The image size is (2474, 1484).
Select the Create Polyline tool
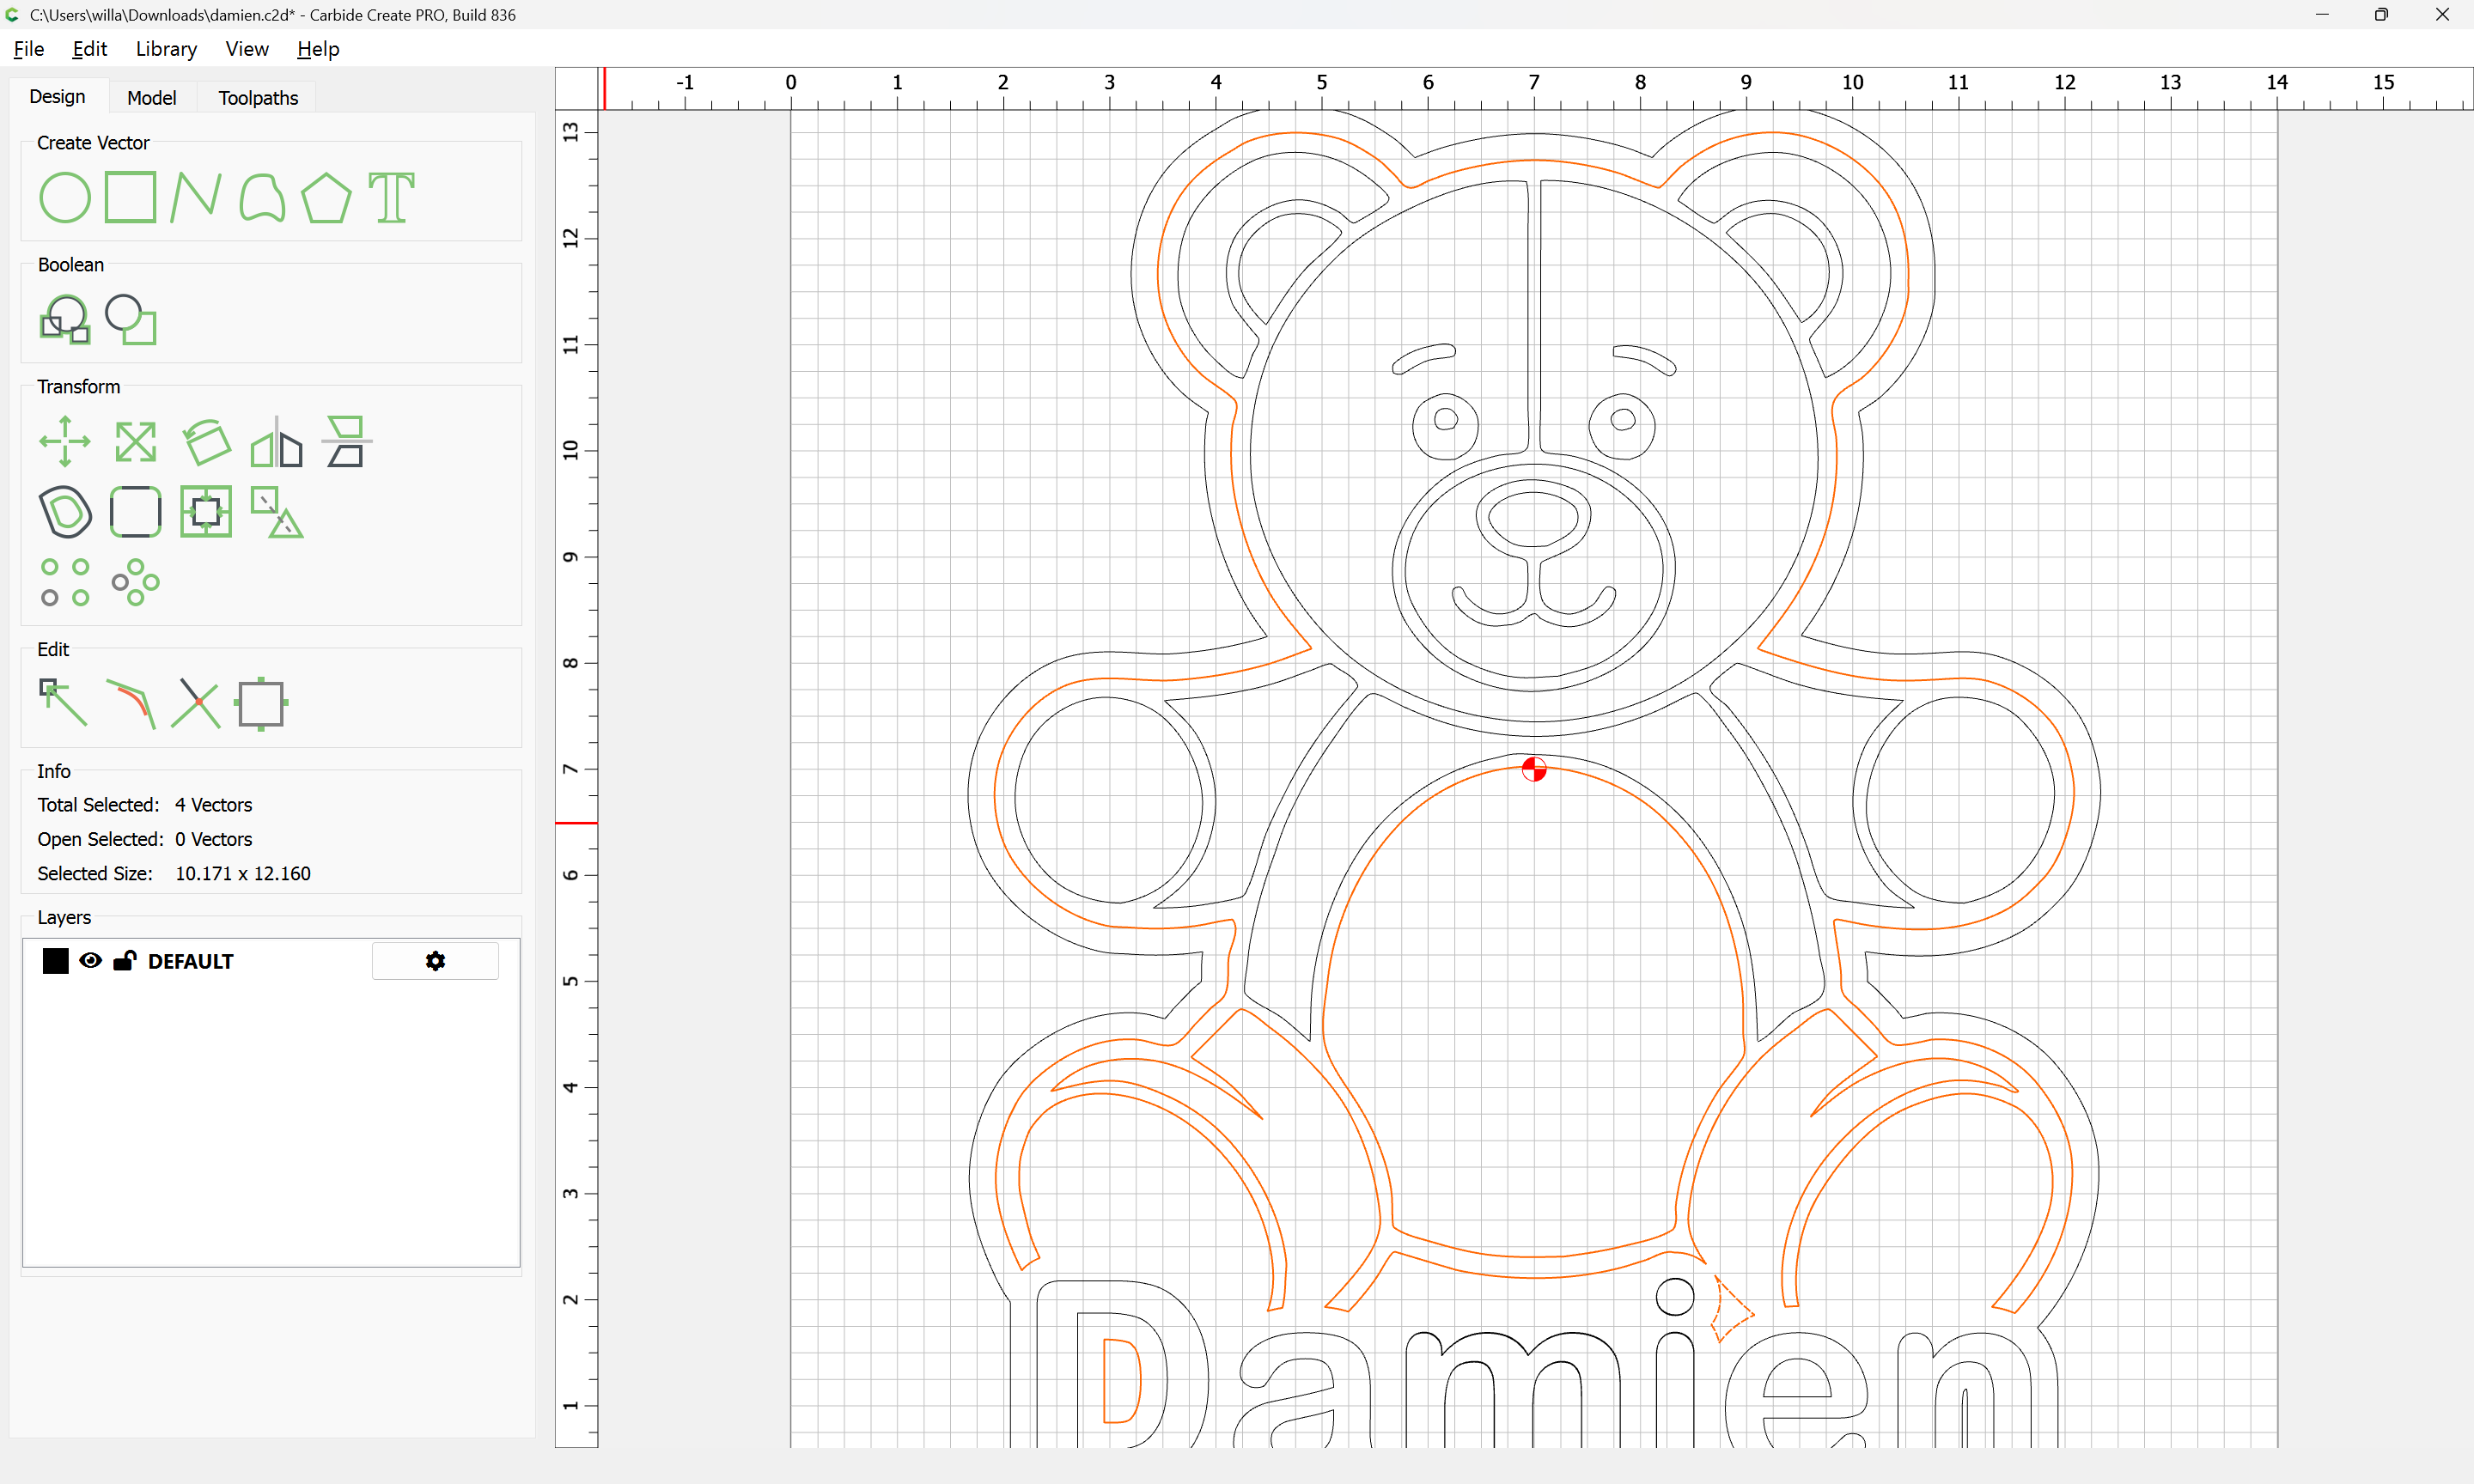click(x=195, y=197)
